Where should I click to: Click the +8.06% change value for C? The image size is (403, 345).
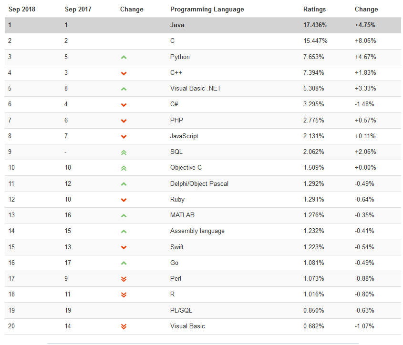tap(365, 41)
